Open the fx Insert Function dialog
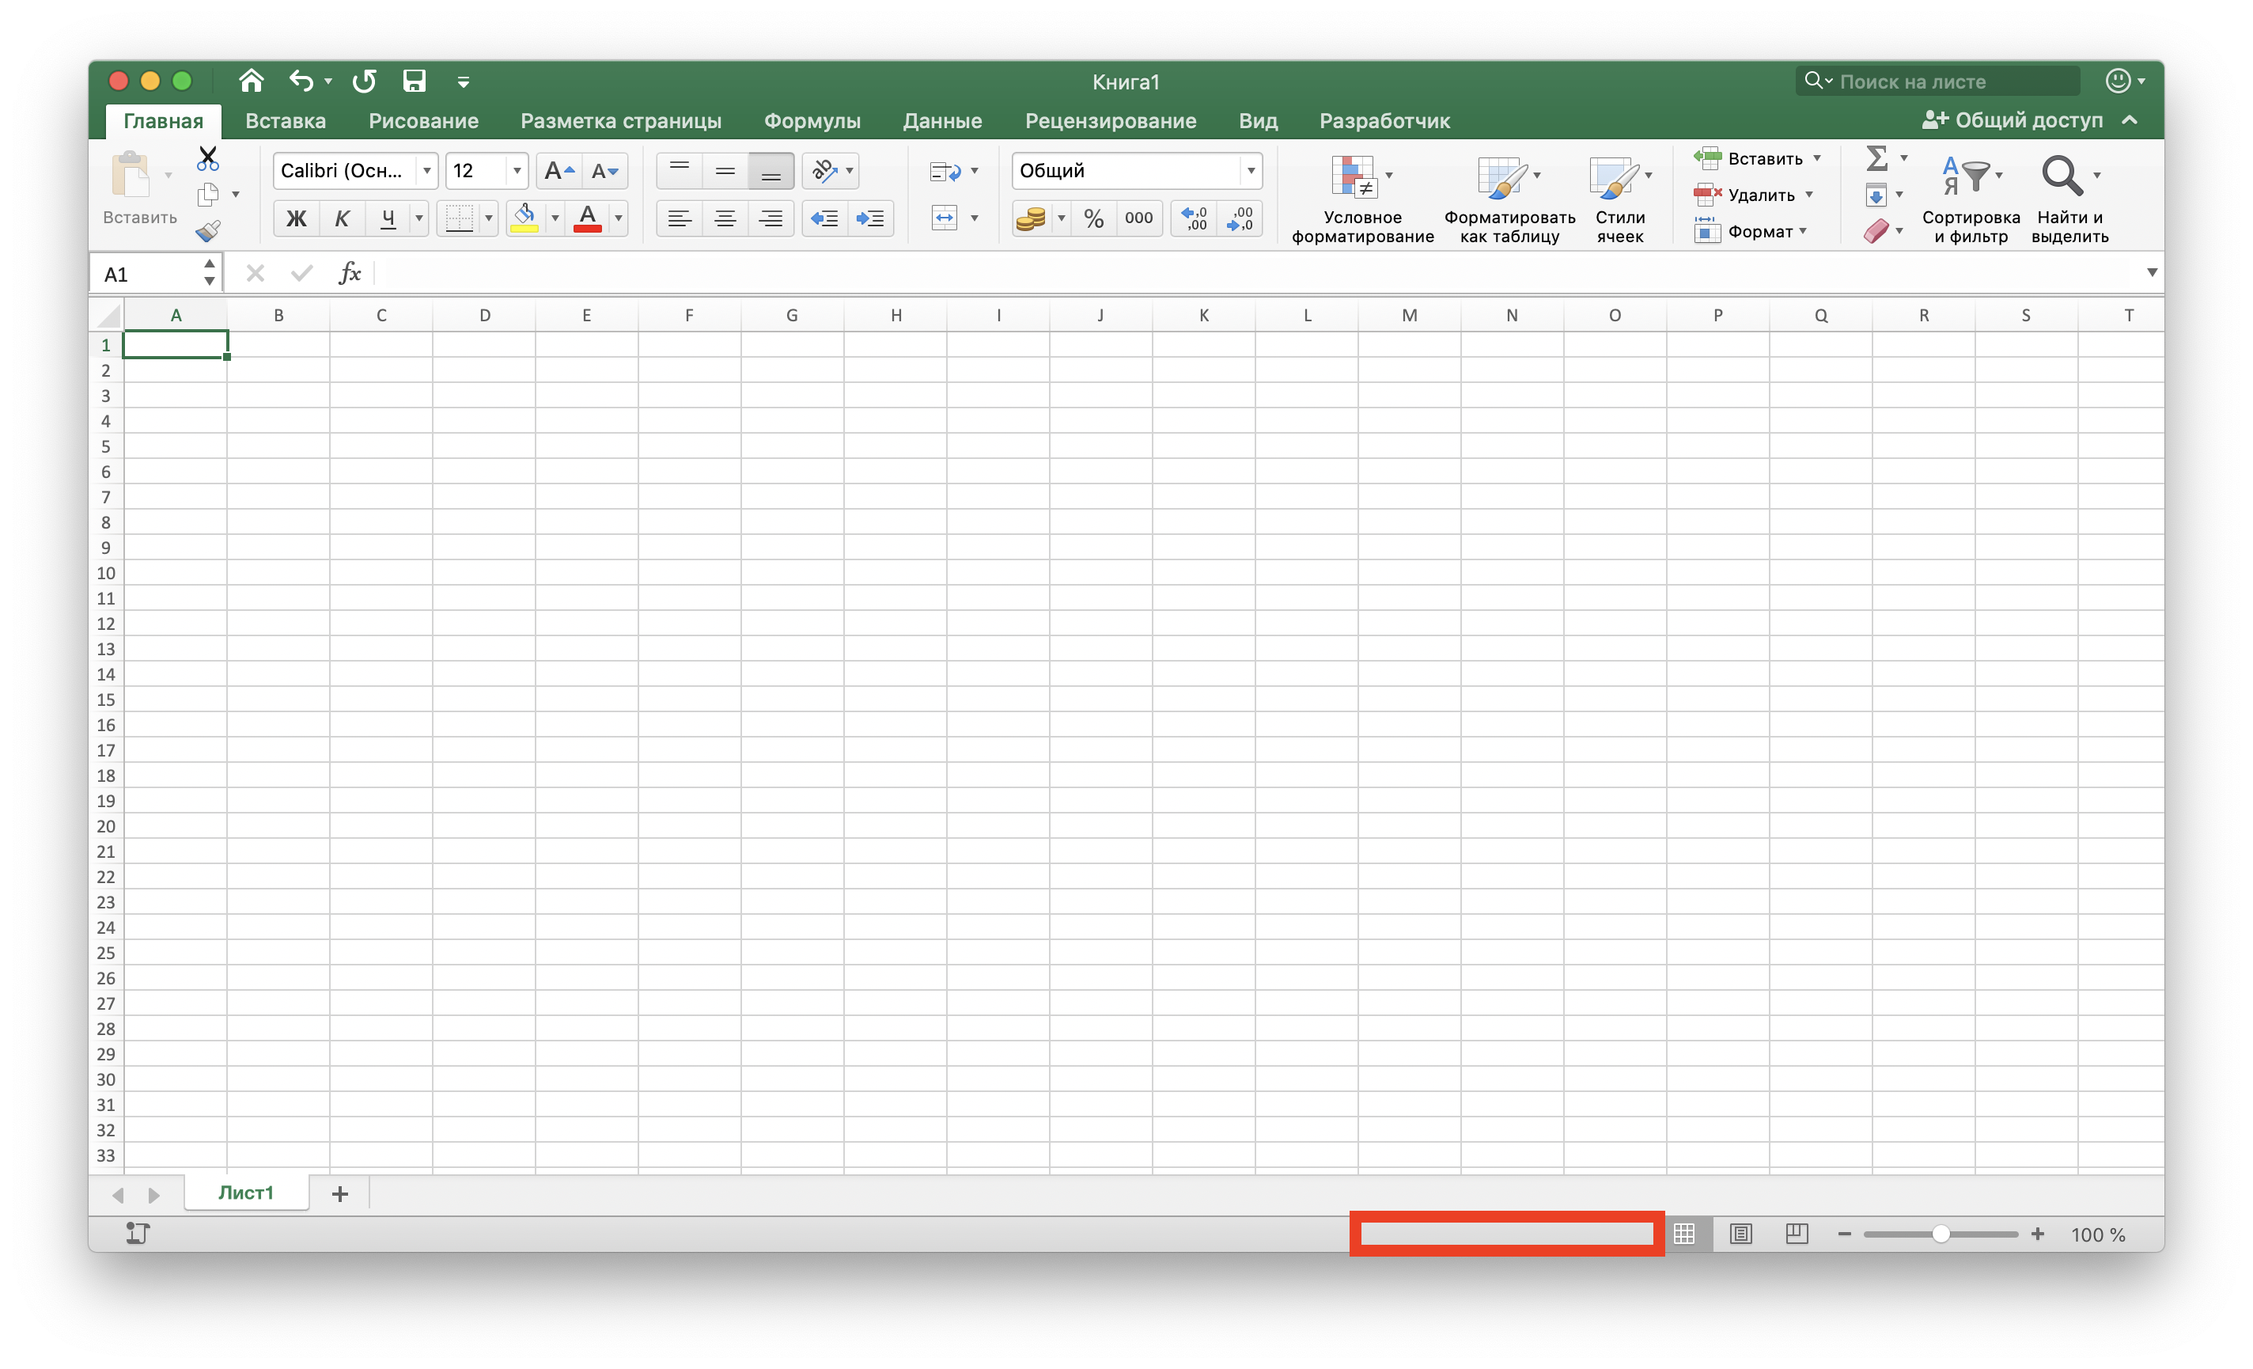Screen dimensions: 2253x1369 pyautogui.click(x=350, y=274)
